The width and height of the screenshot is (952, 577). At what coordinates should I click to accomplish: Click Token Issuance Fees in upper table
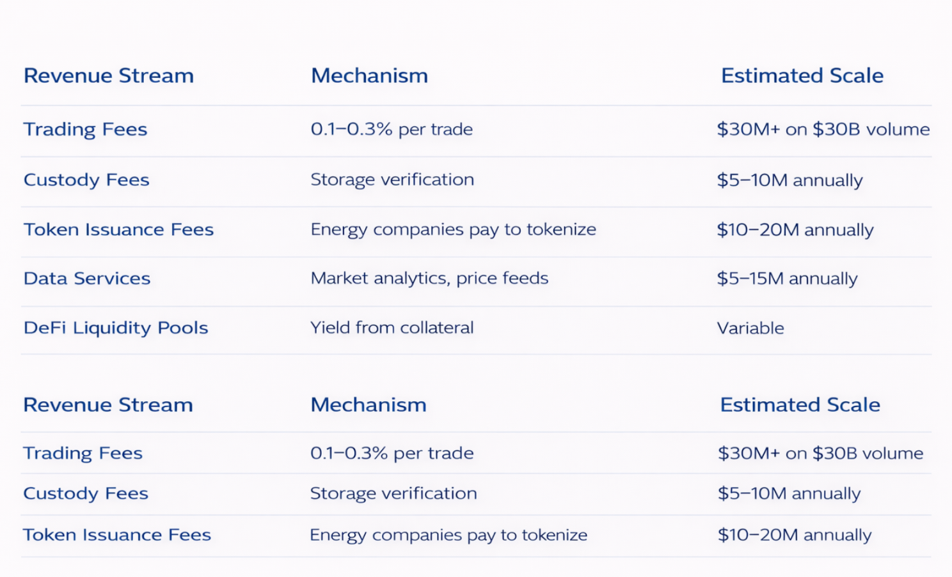coord(118,229)
